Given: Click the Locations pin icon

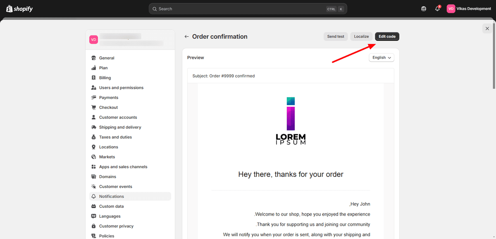Looking at the screenshot, I should click(94, 147).
